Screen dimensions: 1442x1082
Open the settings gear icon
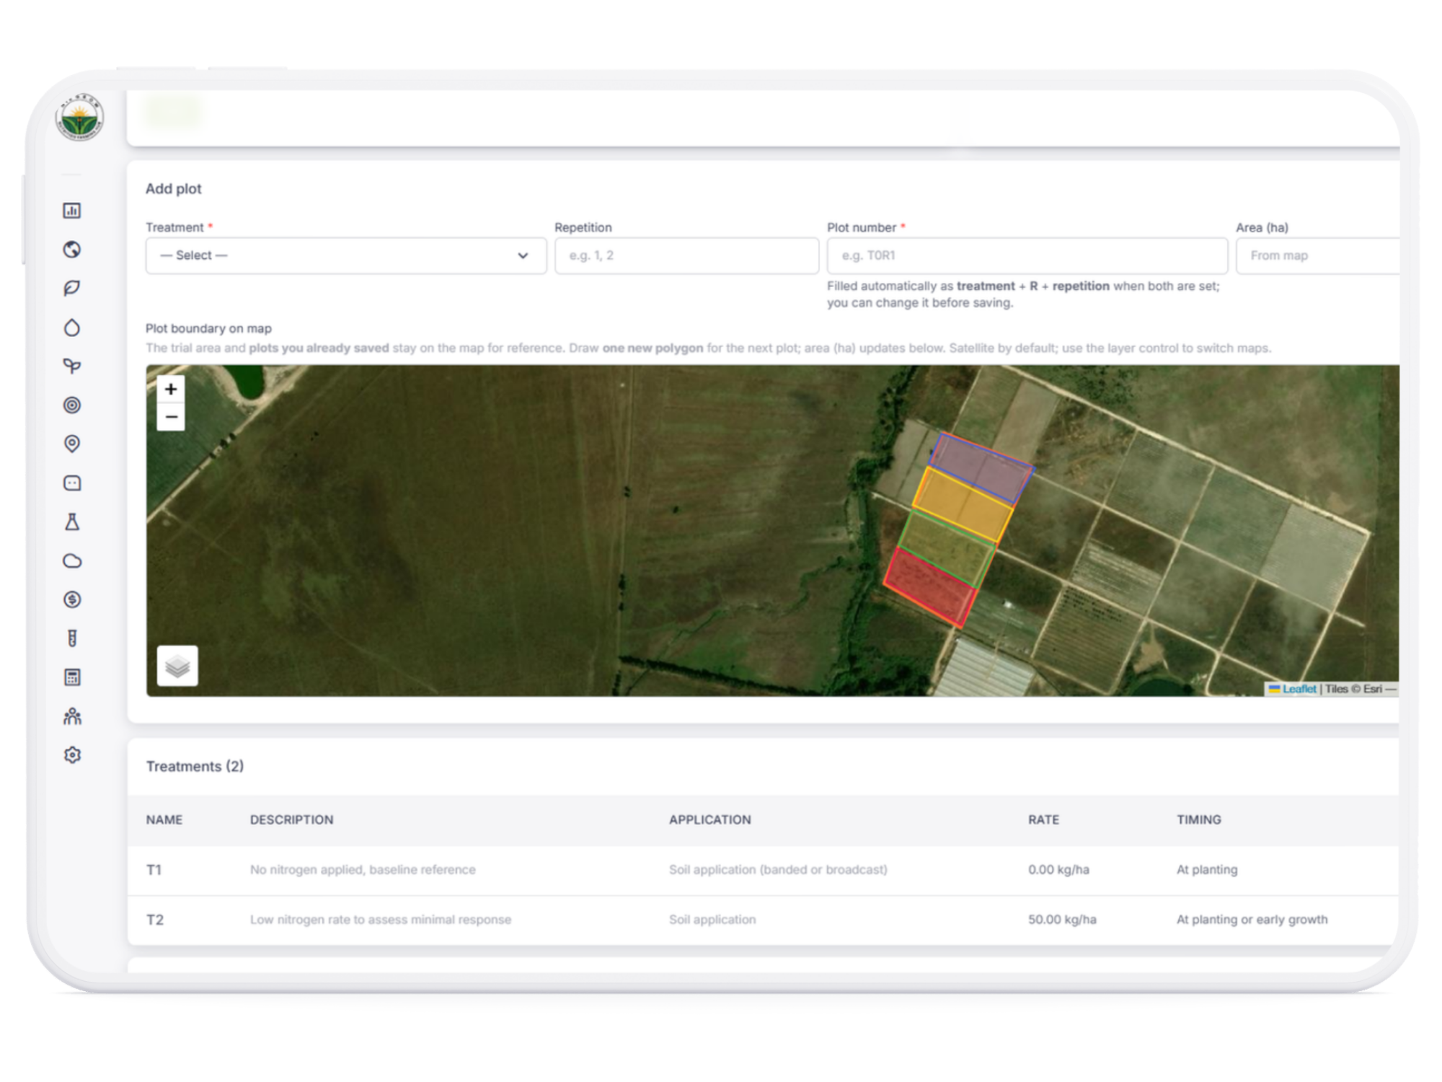coord(72,755)
